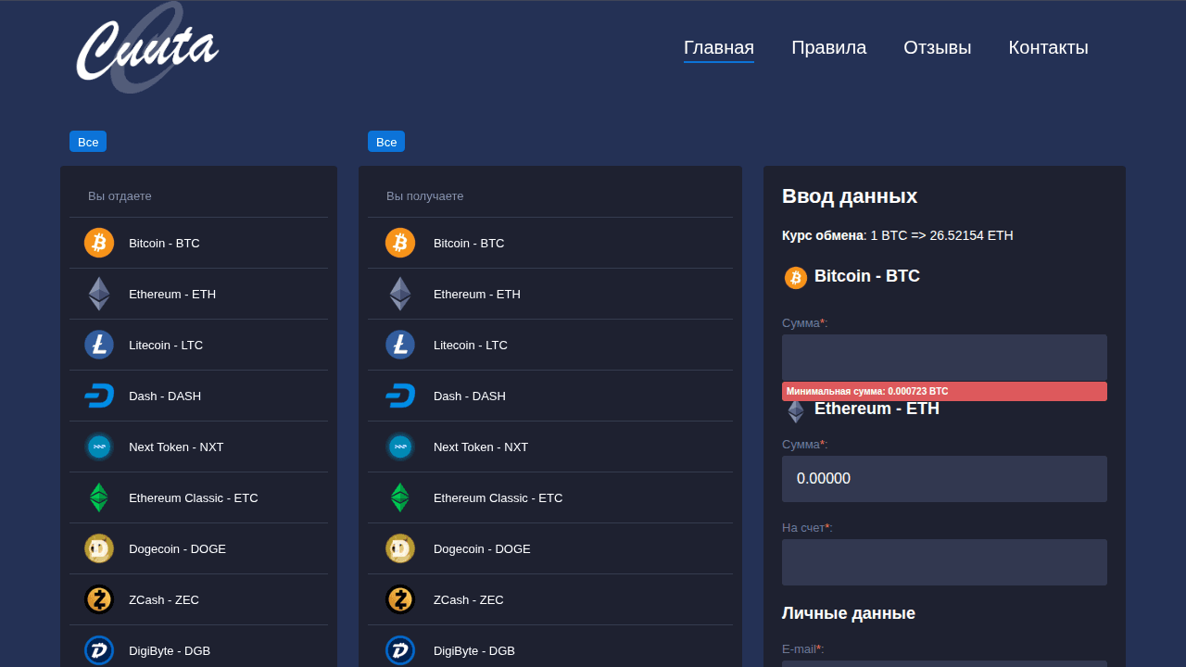
Task: Select Litecoin - LTC label under Вы отдаете
Action: 166,345
